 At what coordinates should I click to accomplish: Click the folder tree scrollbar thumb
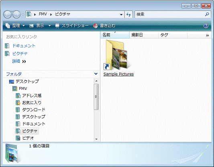96,97
